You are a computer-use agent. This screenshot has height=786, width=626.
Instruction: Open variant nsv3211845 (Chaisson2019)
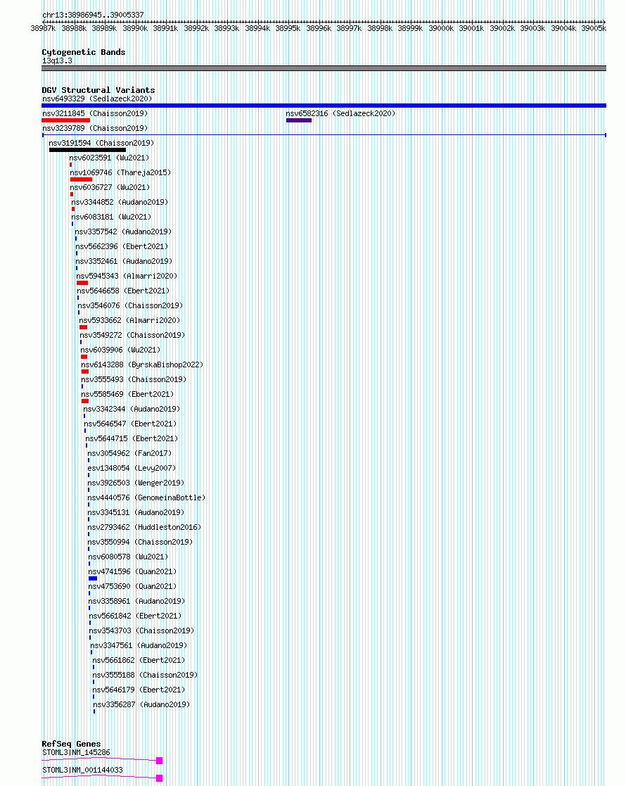[95, 114]
